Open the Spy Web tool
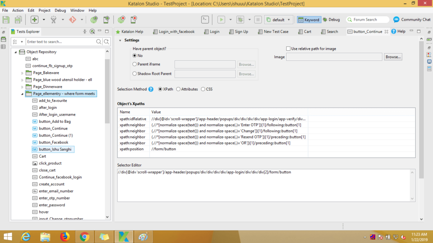433x243 pixels. pos(94,19)
